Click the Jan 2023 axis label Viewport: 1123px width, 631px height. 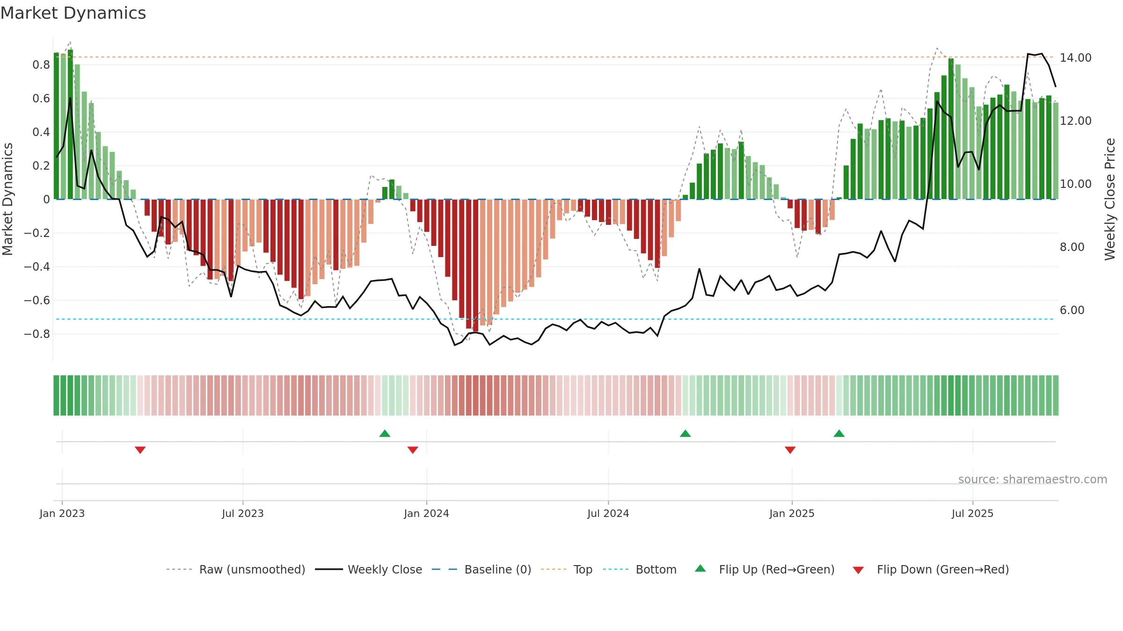coord(62,513)
